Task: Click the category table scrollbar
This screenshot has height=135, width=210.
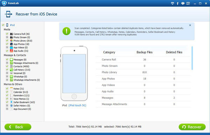Action: tap(192, 58)
